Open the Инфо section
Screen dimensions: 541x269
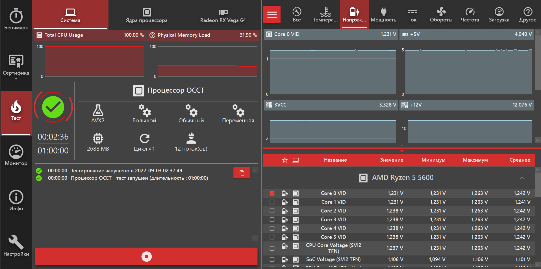click(16, 201)
